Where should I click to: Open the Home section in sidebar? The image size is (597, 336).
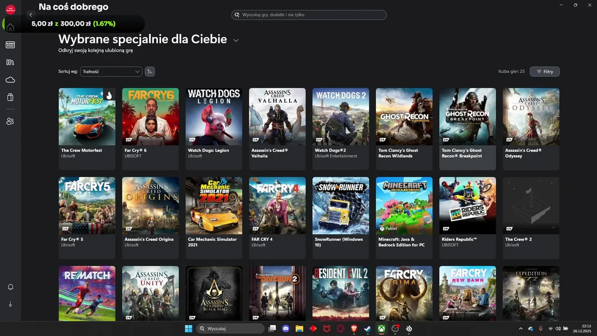(x=10, y=27)
